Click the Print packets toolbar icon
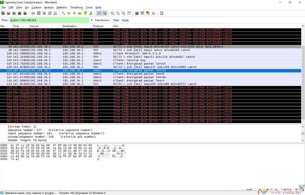The height and width of the screenshot is (195, 305). click(x=55, y=13)
